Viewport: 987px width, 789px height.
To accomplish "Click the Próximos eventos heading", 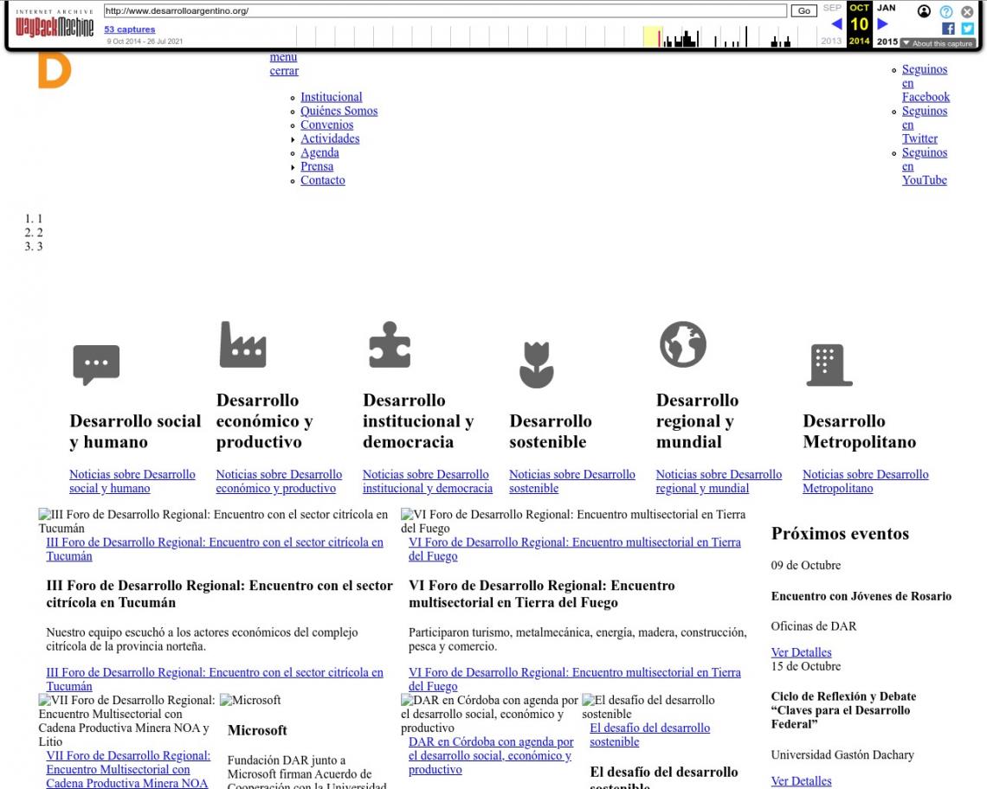I will [840, 534].
